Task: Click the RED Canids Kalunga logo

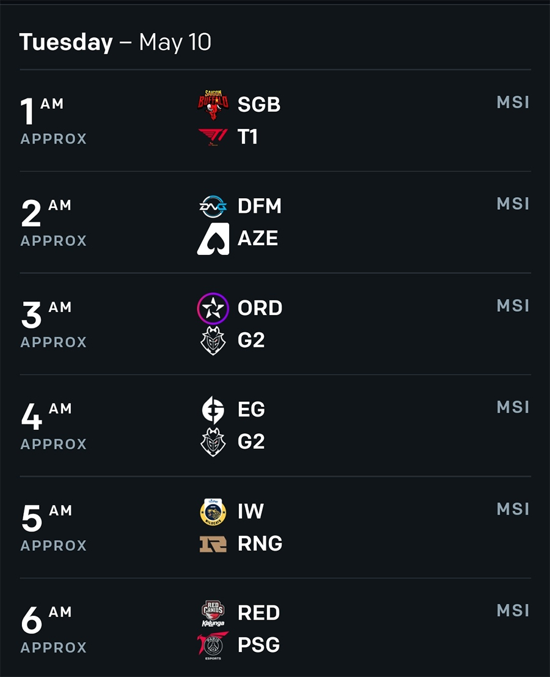Action: (x=213, y=613)
